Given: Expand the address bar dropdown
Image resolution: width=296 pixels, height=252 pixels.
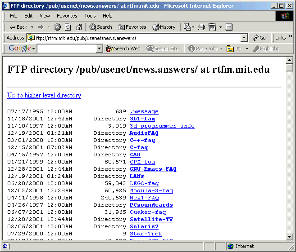Looking at the screenshot, I should (244, 38).
